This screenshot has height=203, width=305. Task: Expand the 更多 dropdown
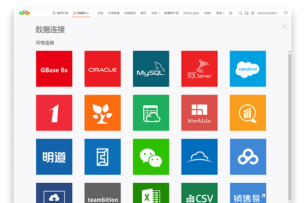click(x=221, y=13)
